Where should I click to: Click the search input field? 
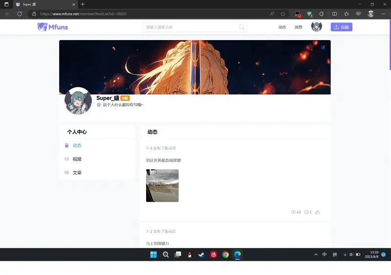[x=195, y=27]
